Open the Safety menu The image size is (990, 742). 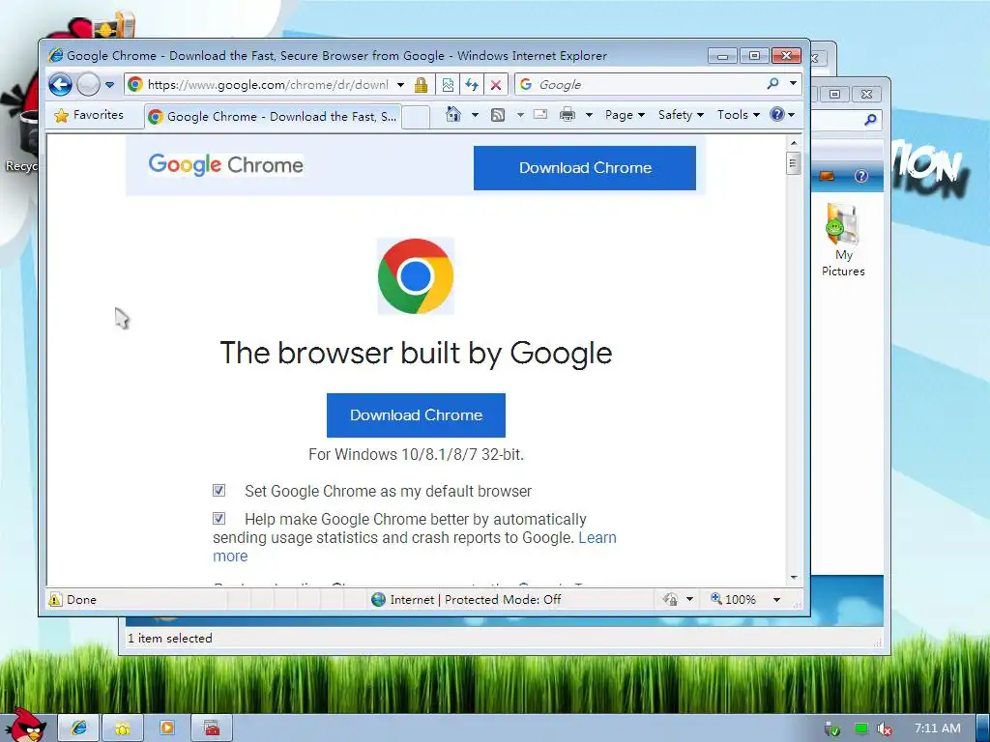[x=681, y=115]
